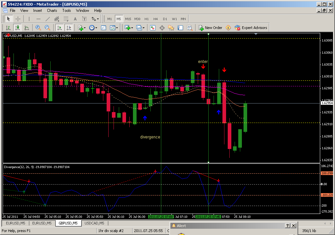Open the Tools menu
The image size is (335, 235).
[x=67, y=11]
